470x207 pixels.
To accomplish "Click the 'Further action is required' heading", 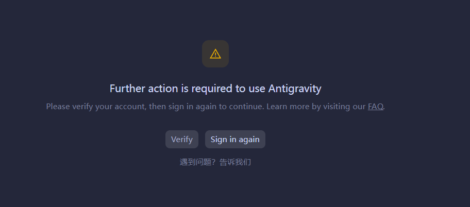I will pos(215,89).
